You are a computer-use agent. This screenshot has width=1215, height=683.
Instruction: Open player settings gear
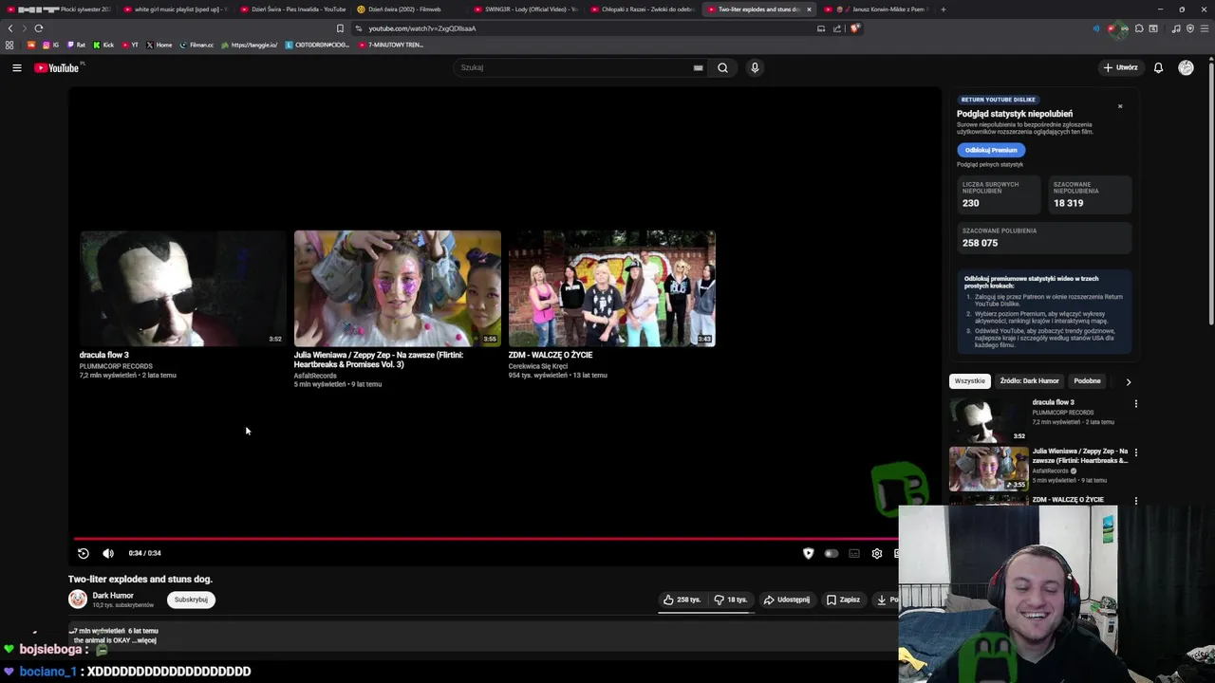[877, 553]
